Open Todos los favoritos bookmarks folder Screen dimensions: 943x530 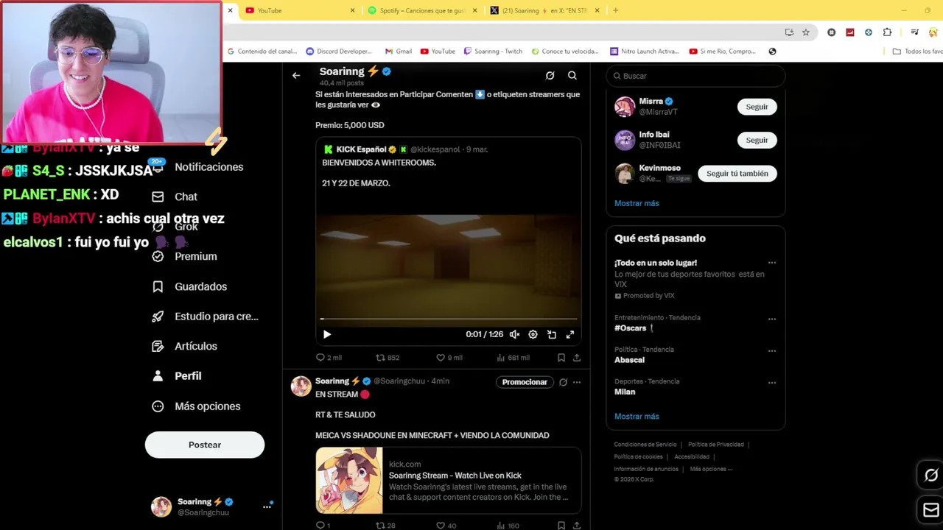(x=917, y=52)
